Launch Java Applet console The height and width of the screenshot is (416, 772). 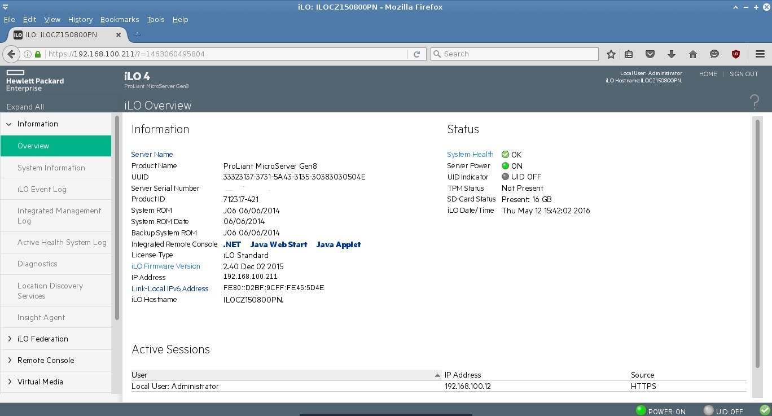coord(339,244)
